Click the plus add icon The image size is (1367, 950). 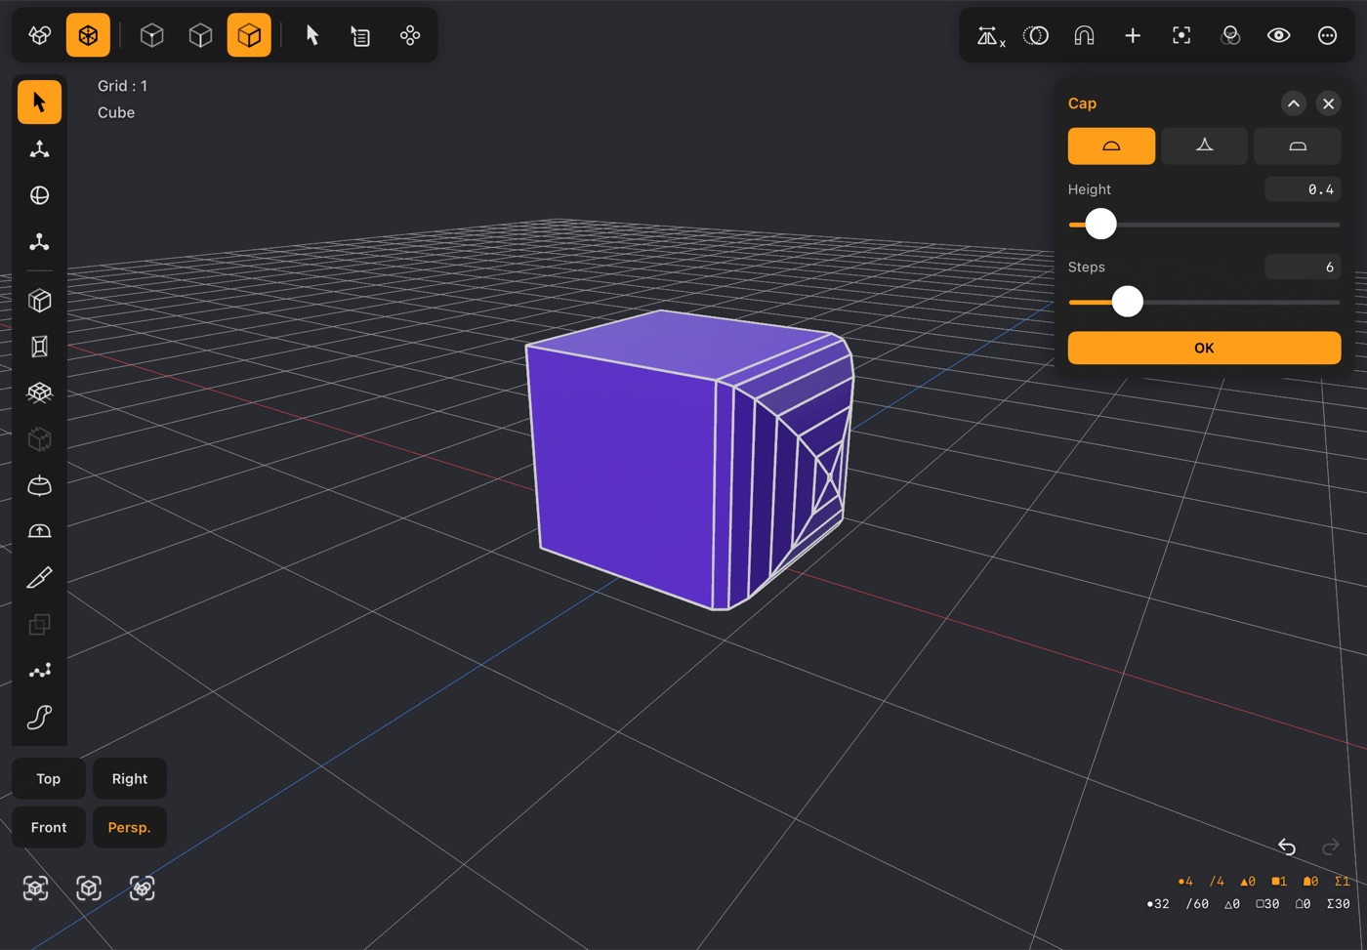[x=1133, y=35]
